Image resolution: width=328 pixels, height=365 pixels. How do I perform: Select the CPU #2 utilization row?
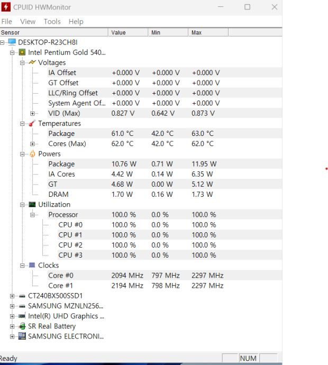pos(170,245)
